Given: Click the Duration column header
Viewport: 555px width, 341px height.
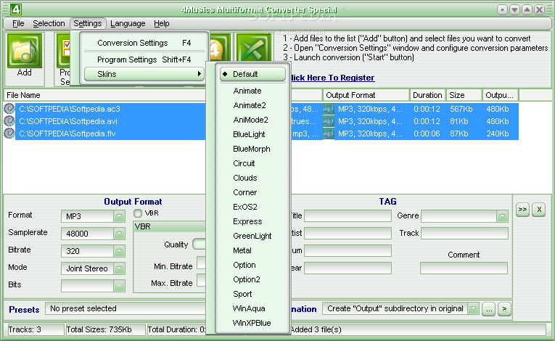Looking at the screenshot, I should click(428, 95).
